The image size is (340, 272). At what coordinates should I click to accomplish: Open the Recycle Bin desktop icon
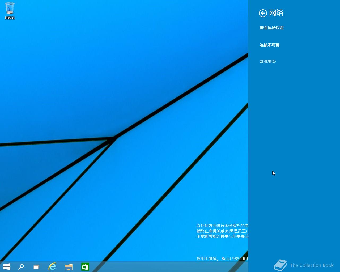click(x=10, y=11)
